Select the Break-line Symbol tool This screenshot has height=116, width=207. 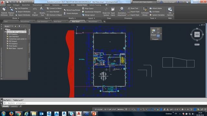coord(106,12)
